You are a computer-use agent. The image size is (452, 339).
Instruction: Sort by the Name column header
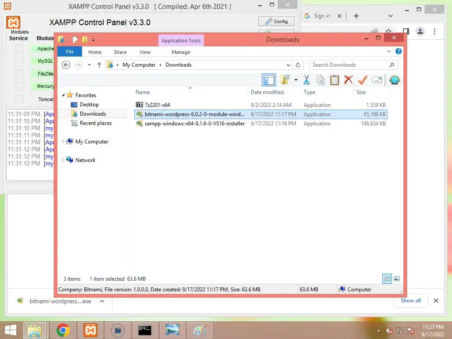click(190, 92)
